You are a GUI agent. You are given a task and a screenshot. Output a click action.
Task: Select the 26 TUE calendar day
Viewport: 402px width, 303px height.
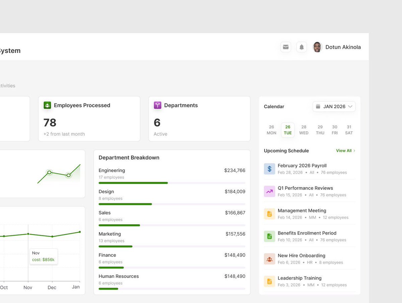pyautogui.click(x=288, y=130)
